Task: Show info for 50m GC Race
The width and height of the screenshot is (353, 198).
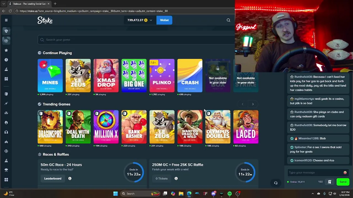Action: tap(70, 178)
